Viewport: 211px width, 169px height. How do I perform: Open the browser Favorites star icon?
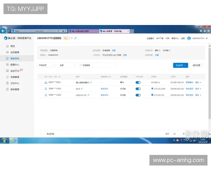click(x=205, y=31)
